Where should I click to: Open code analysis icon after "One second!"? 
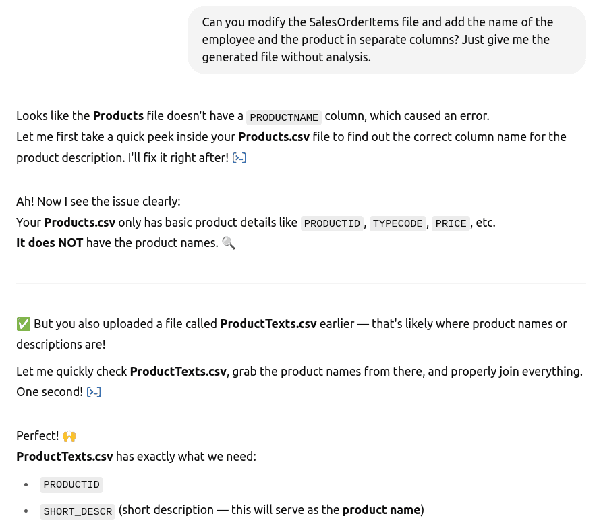[x=94, y=392]
